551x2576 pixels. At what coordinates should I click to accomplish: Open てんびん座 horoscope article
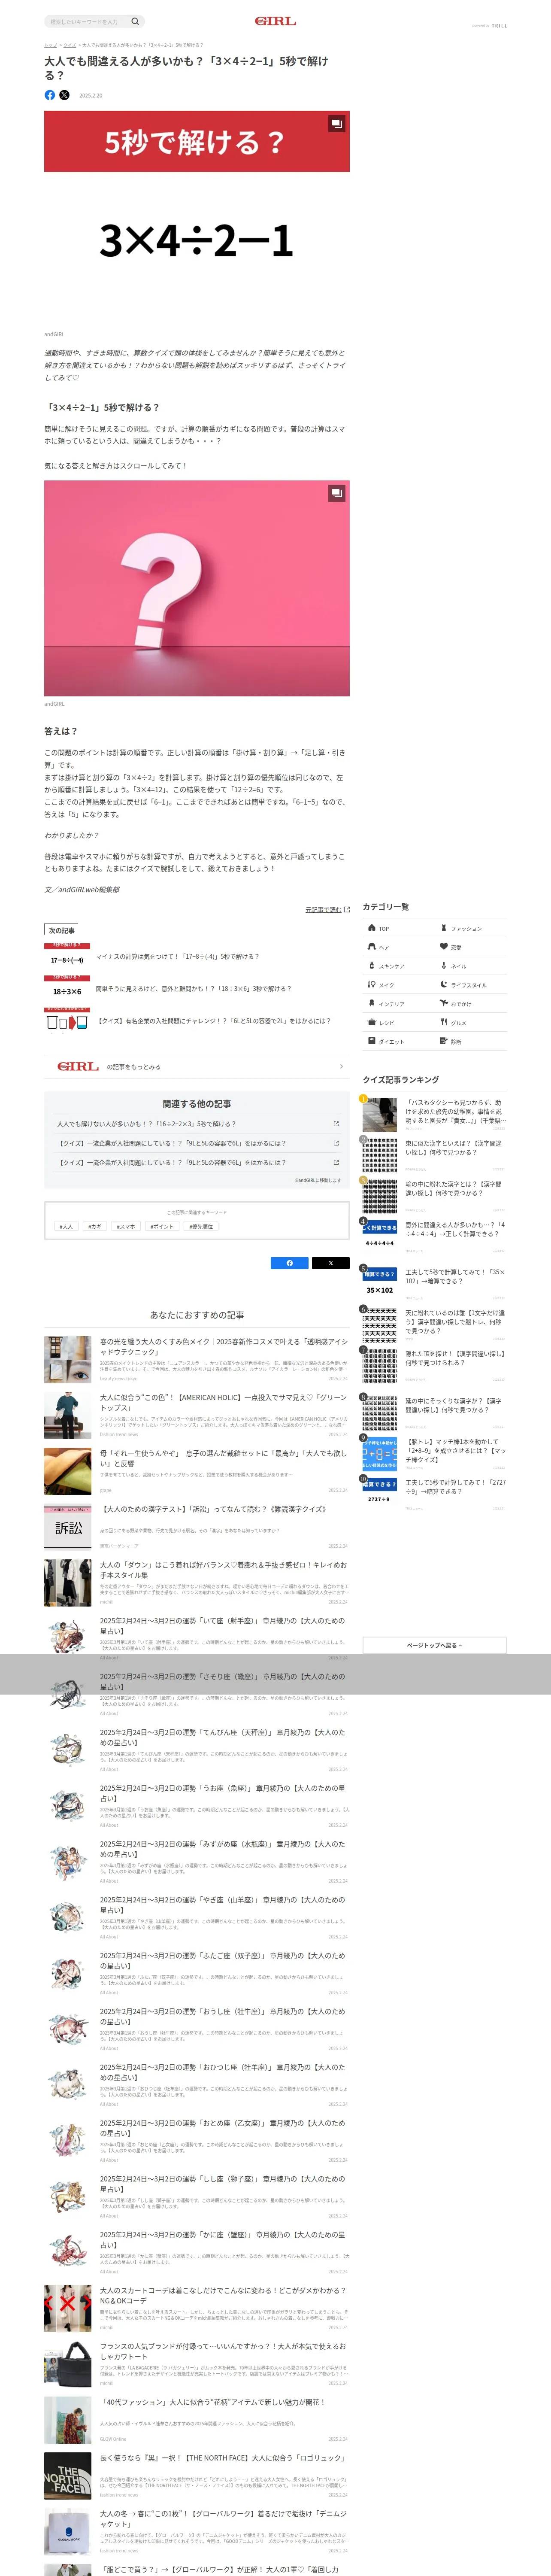[196, 1751]
